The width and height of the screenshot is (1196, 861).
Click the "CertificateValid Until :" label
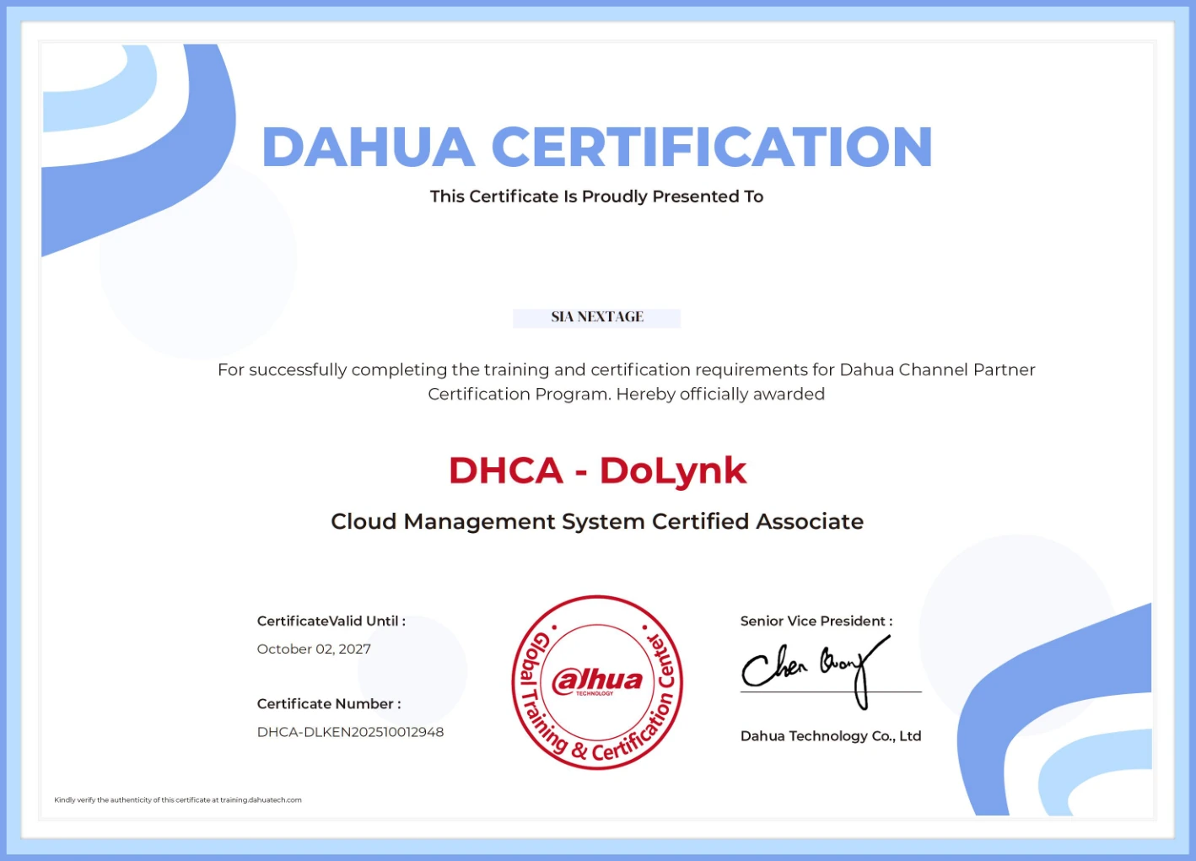click(331, 621)
